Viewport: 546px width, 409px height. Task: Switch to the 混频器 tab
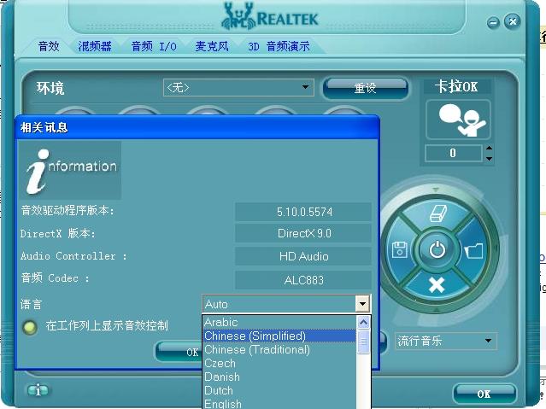(x=95, y=46)
